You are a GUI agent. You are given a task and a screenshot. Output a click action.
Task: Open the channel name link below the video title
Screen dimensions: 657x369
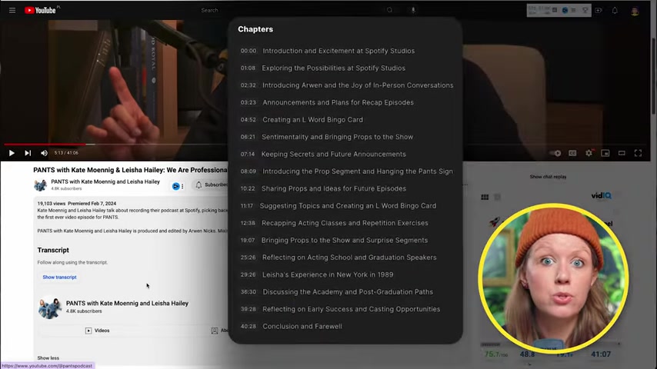point(105,181)
